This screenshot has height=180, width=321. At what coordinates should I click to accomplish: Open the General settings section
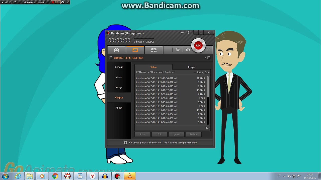[x=119, y=67]
